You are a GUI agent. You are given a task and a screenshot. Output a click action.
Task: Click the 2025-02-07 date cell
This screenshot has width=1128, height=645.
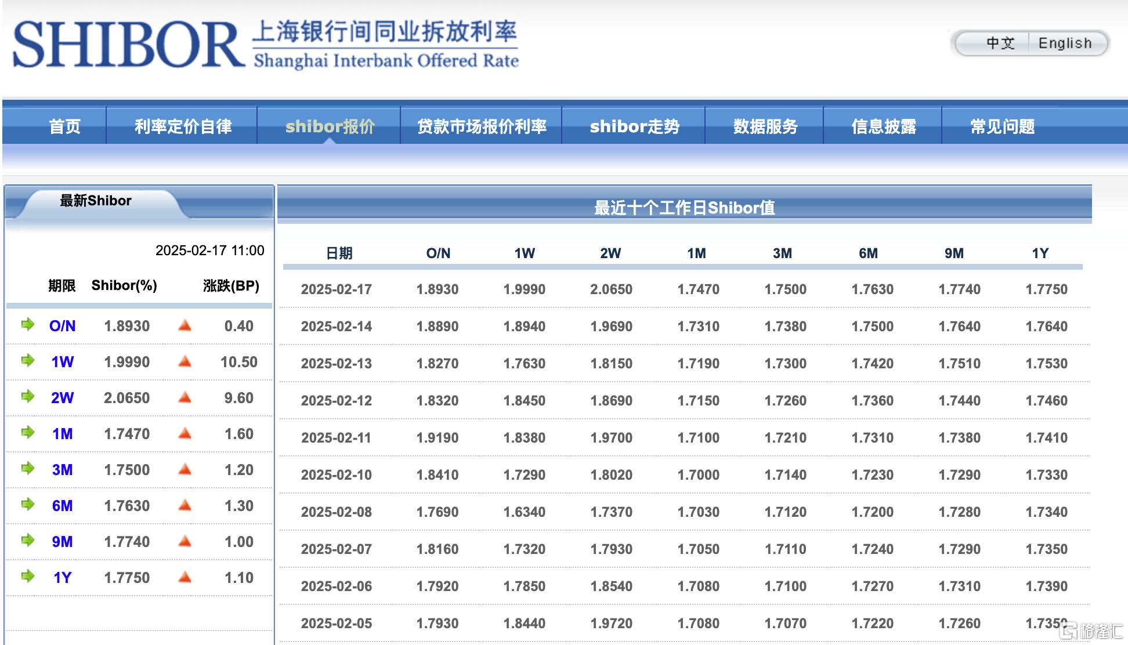pyautogui.click(x=337, y=549)
